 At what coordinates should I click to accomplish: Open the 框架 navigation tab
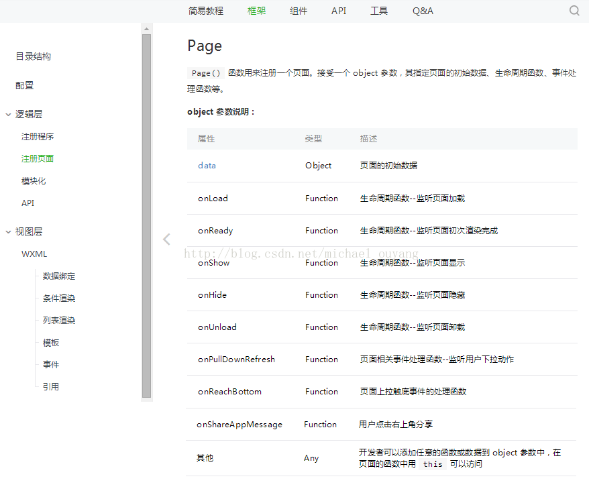[x=256, y=10]
